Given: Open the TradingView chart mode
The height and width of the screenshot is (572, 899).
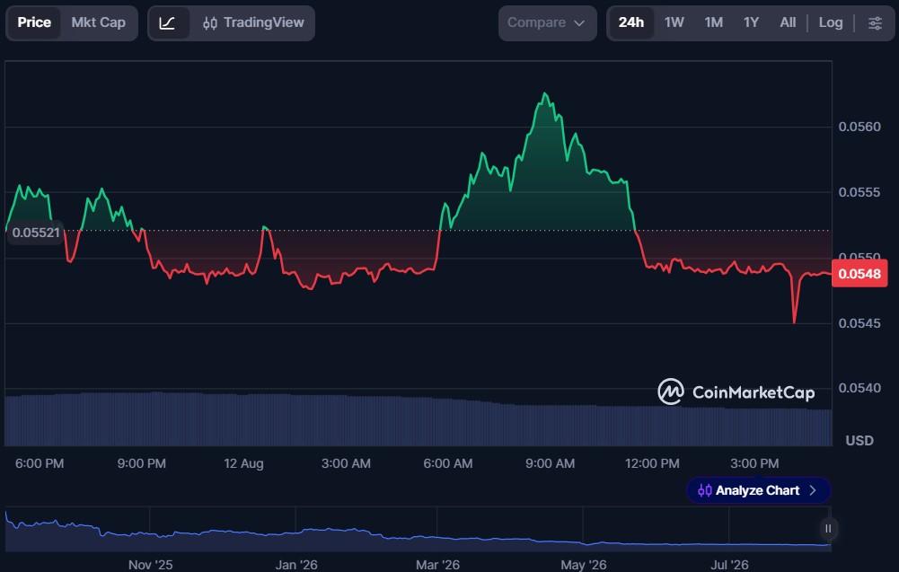Looking at the screenshot, I should pos(253,23).
